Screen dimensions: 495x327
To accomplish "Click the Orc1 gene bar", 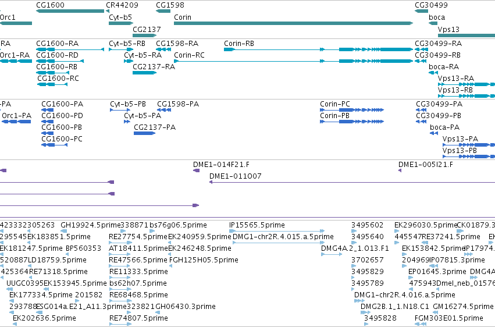I will pyautogui.click(x=16, y=23).
